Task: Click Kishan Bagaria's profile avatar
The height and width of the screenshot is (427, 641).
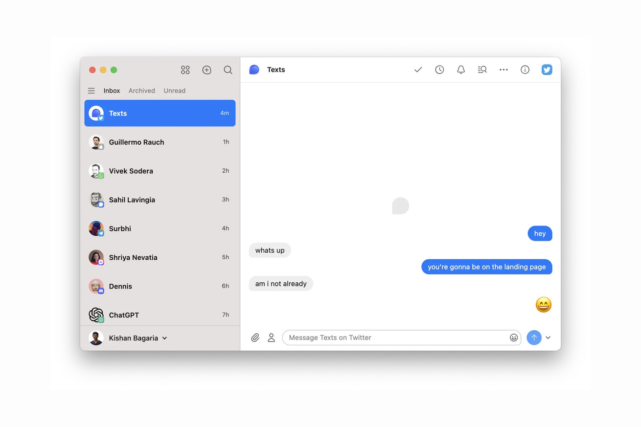Action: tap(96, 338)
